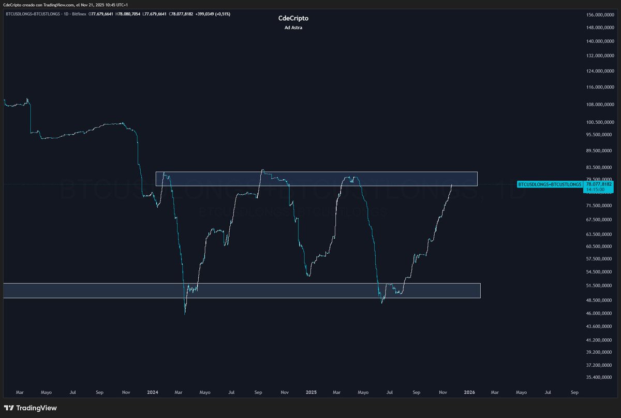Click the 100.500,0000 price axis label

coord(600,122)
